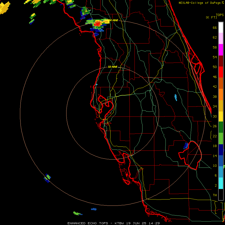Click the 34 scale number

pos(215,106)
